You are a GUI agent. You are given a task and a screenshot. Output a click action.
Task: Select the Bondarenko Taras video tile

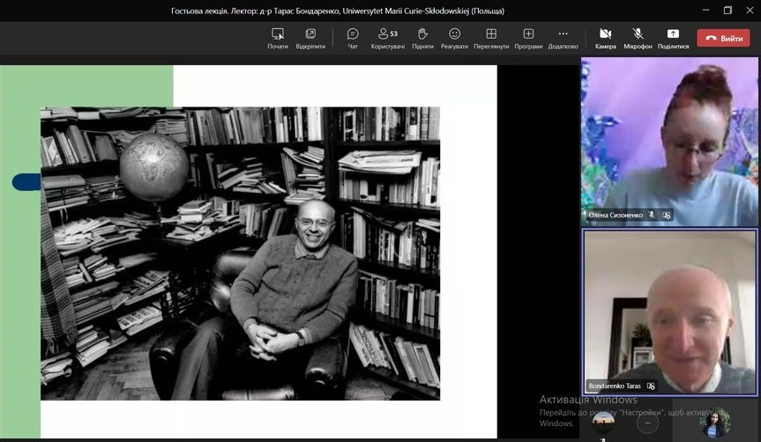pyautogui.click(x=670, y=311)
